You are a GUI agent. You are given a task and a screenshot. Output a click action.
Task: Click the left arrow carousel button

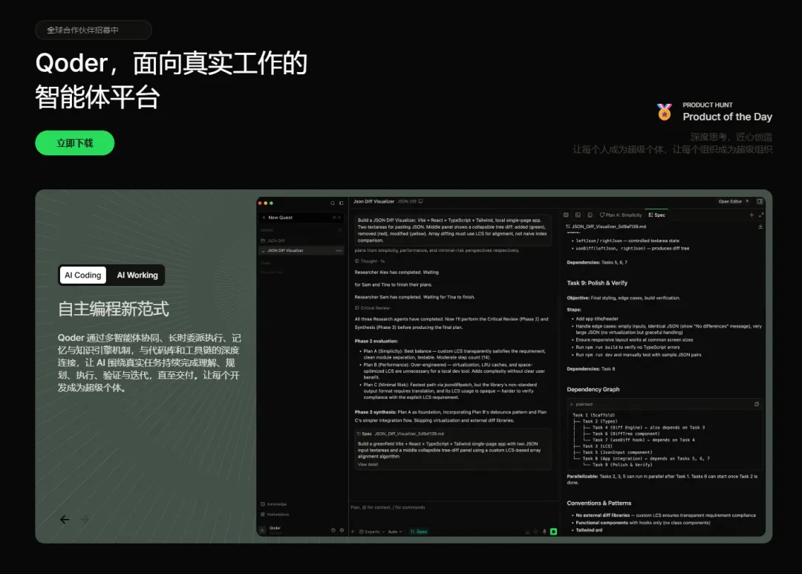coord(65,519)
